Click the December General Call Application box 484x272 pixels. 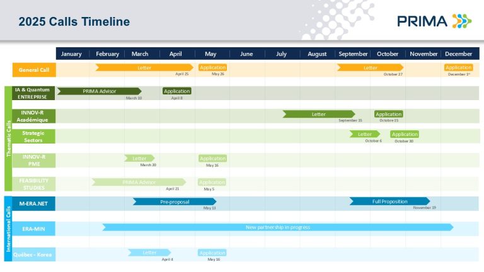point(458,67)
